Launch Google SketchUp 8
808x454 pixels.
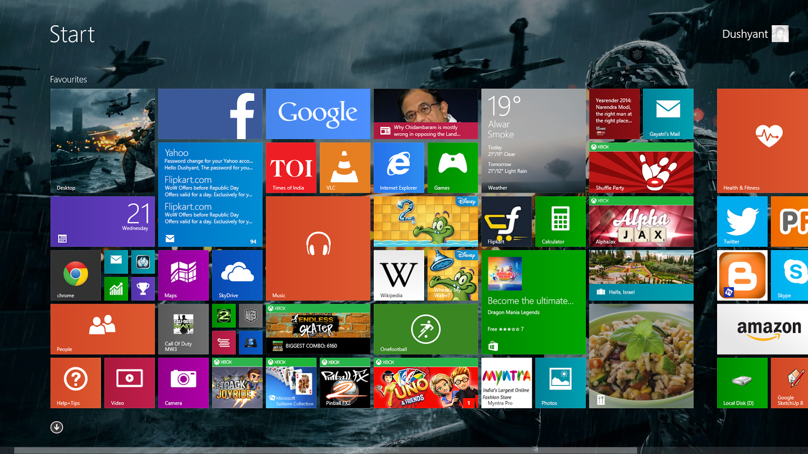click(789, 383)
